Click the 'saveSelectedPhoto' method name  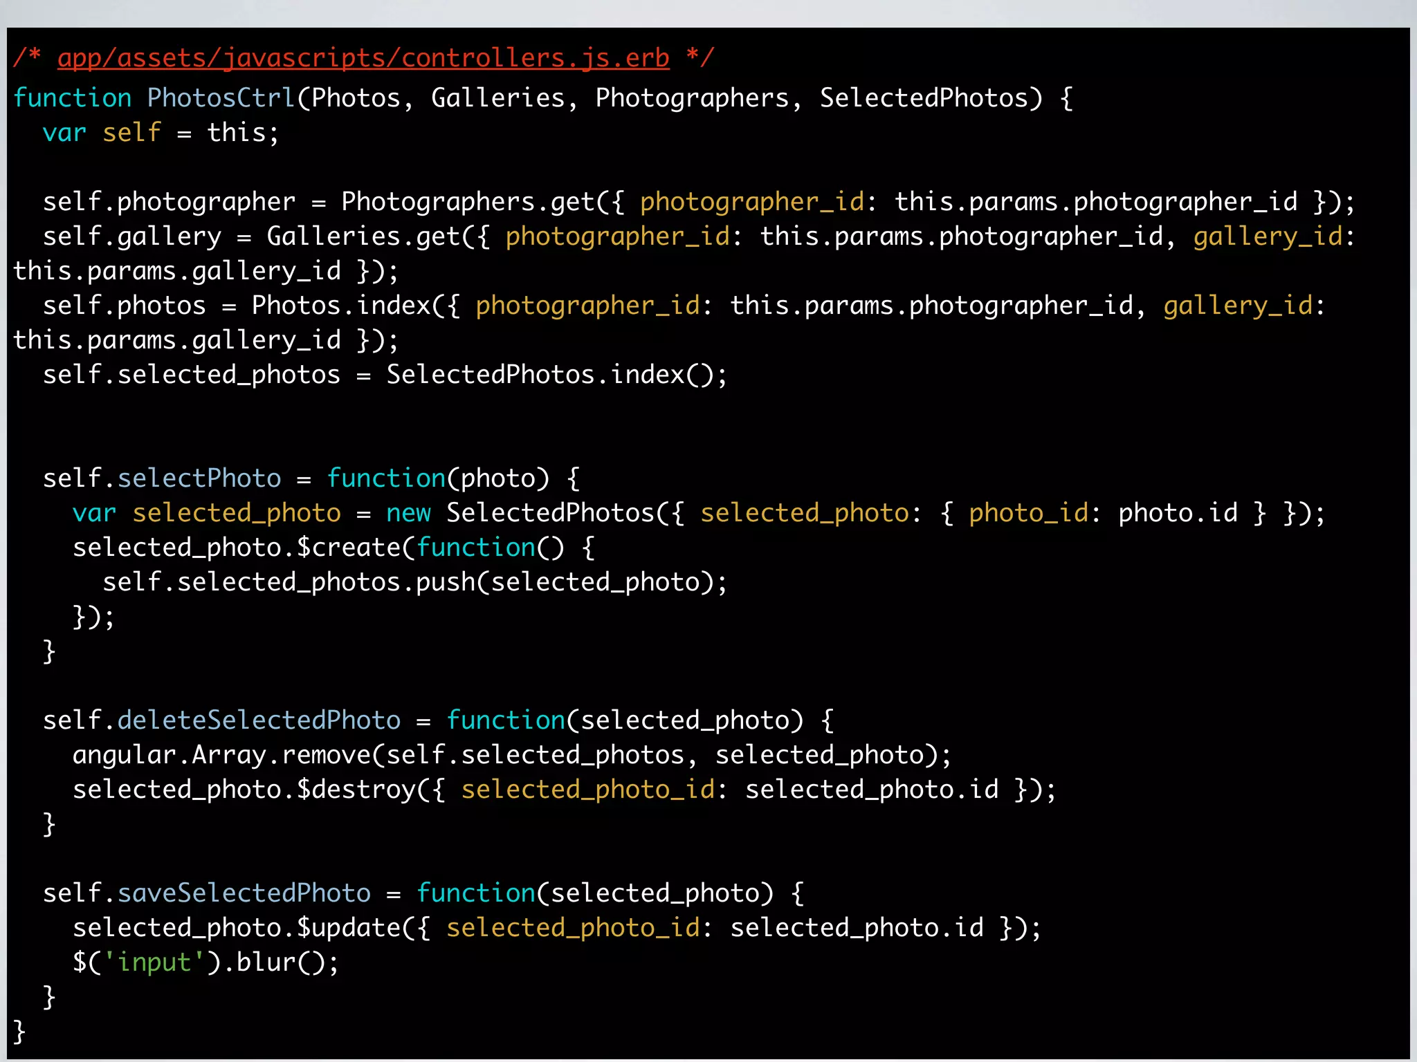(244, 893)
